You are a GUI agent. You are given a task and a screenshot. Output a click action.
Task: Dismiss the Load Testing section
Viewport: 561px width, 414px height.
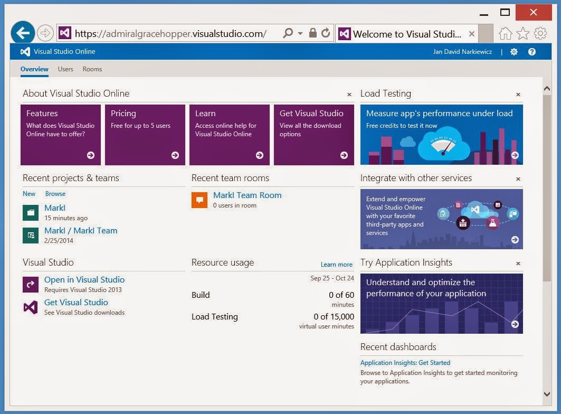pyautogui.click(x=518, y=95)
